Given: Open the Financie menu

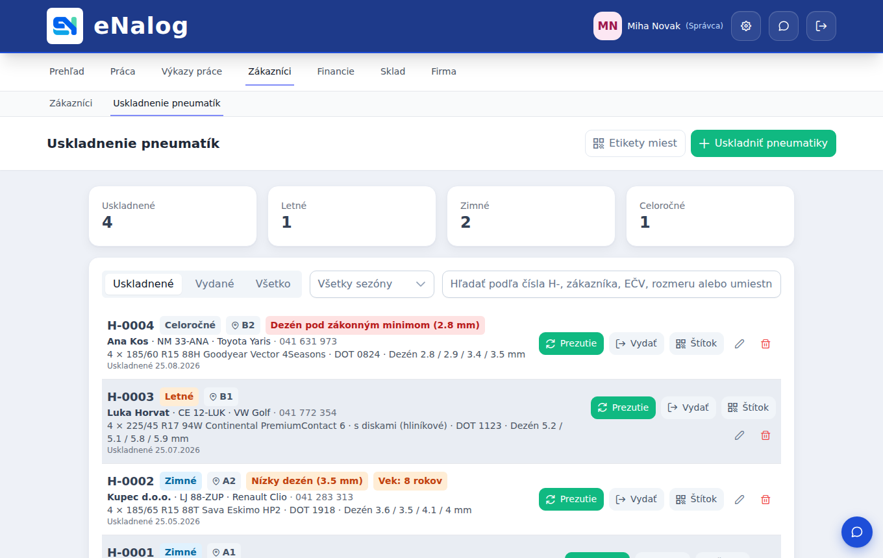Looking at the screenshot, I should pos(336,71).
